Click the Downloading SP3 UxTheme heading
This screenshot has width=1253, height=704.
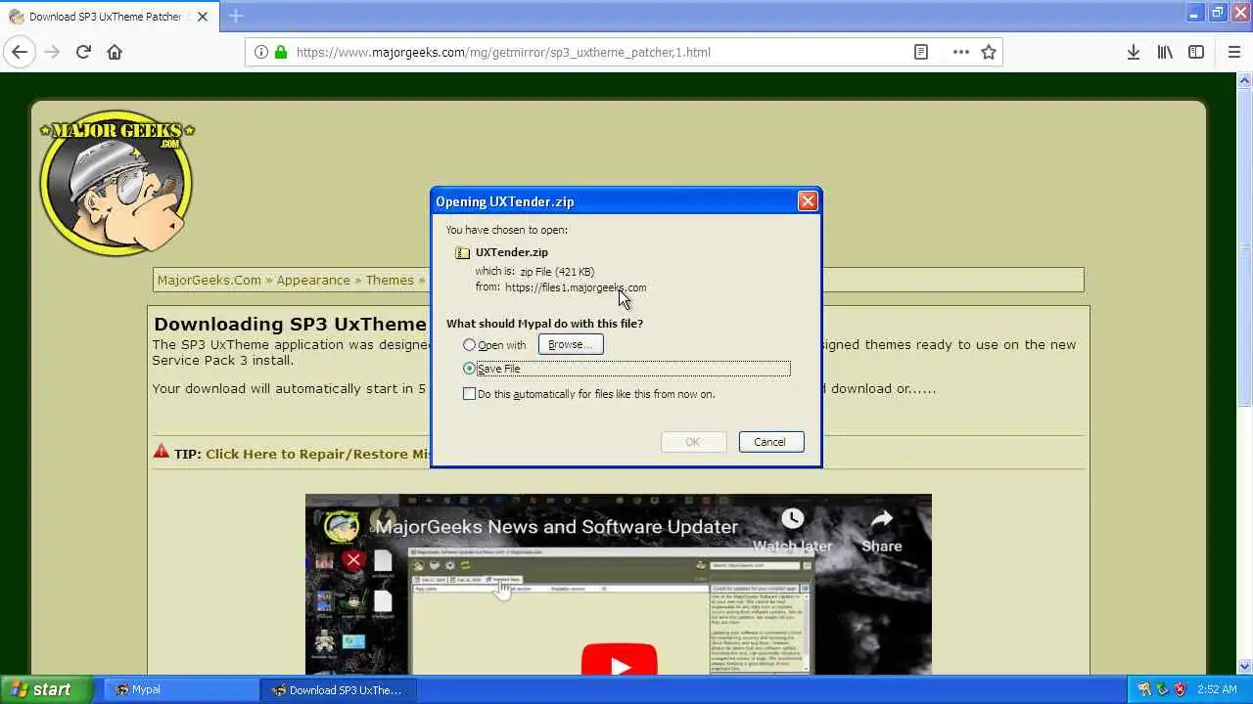click(290, 324)
